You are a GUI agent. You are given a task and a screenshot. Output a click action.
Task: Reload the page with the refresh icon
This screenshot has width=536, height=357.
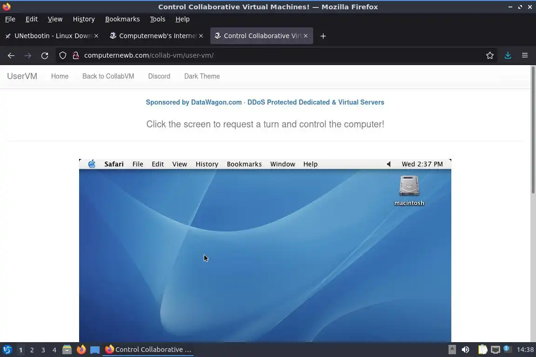(45, 55)
